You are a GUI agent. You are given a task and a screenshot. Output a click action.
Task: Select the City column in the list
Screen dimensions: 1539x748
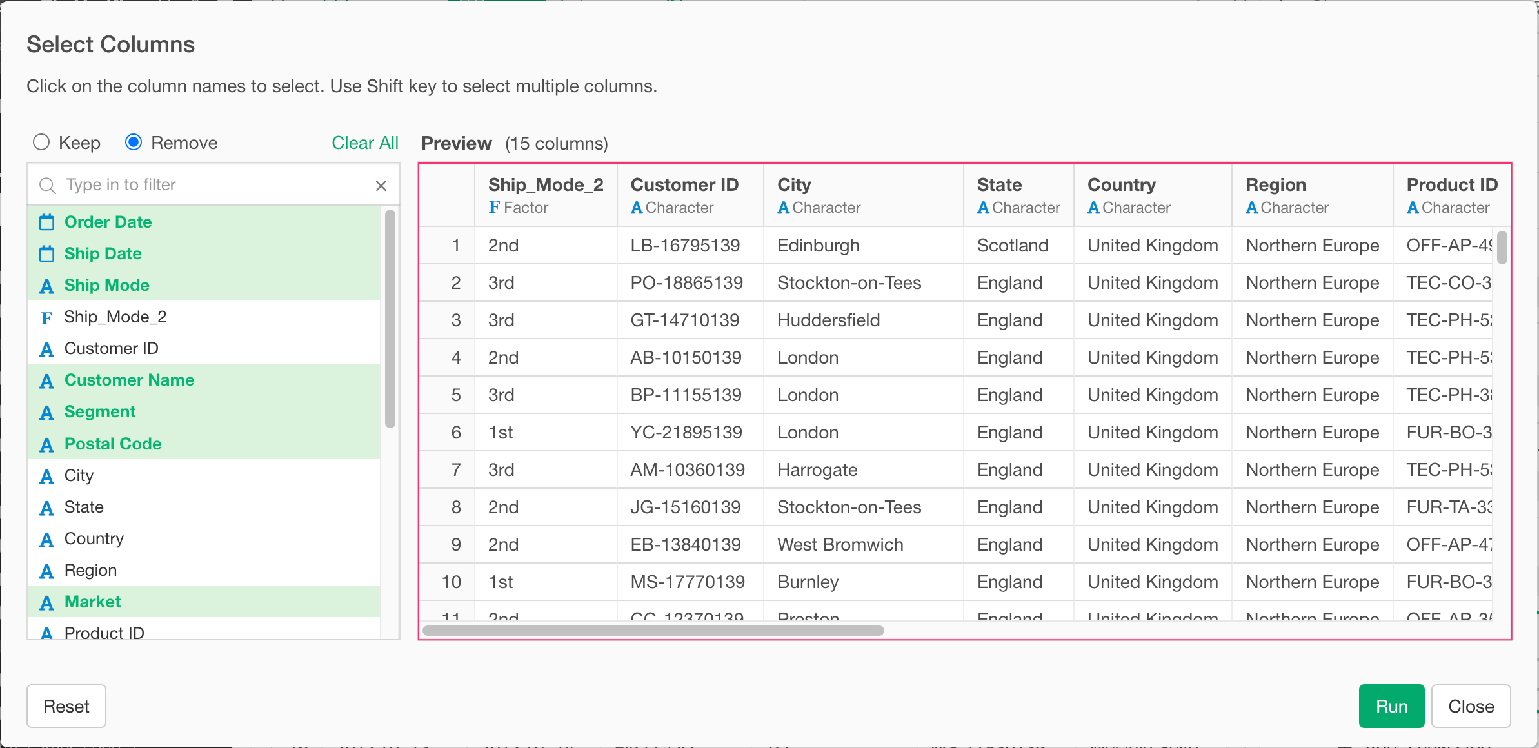click(79, 476)
